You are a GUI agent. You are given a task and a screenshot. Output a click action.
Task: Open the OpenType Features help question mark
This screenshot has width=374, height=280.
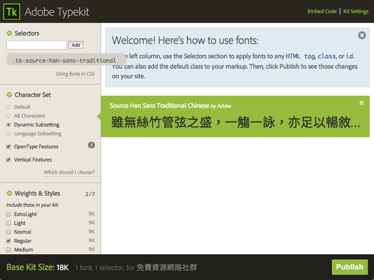tap(91, 145)
